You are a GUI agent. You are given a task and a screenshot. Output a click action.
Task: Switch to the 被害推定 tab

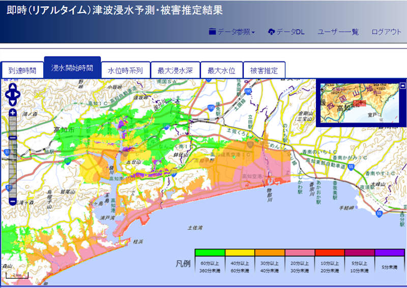coord(264,70)
